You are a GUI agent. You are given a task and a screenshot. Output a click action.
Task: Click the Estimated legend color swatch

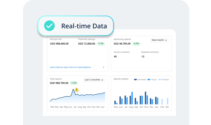pos(135,79)
